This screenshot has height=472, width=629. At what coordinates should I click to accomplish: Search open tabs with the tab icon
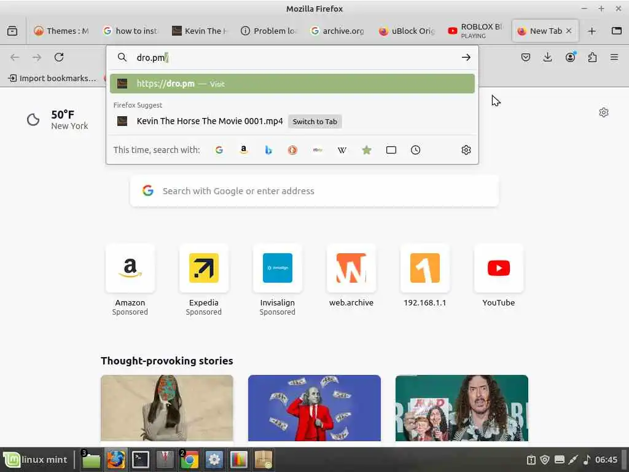(x=391, y=150)
